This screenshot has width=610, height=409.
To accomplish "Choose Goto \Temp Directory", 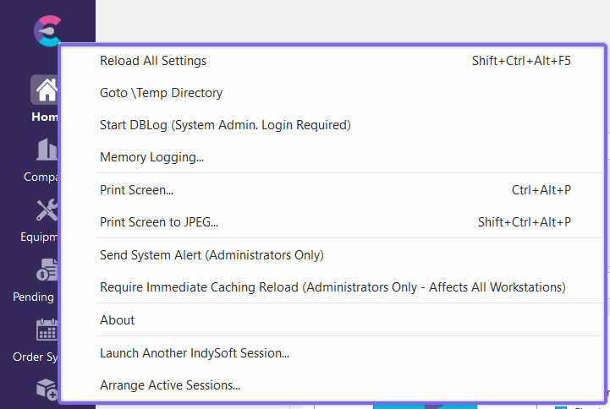I will coord(161,93).
